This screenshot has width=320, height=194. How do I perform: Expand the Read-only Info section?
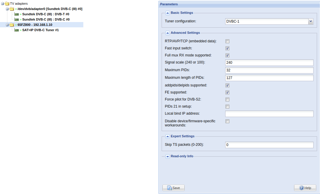click(x=168, y=156)
